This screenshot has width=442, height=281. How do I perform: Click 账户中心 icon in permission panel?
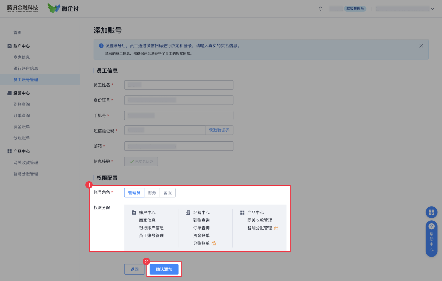tap(134, 213)
